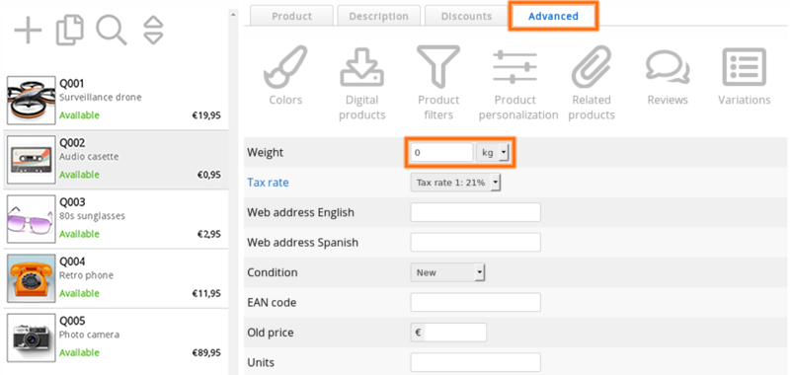Switch to the Description tab
Screen dimensions: 790x375
coord(379,16)
